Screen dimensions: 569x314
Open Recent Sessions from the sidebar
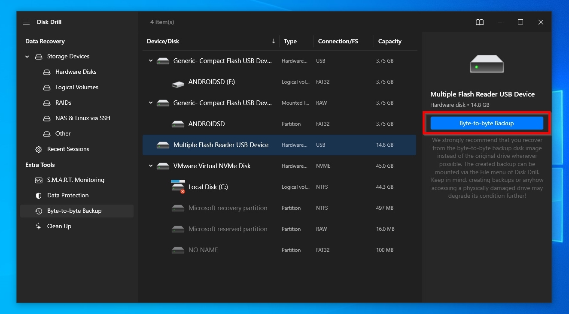[68, 149]
